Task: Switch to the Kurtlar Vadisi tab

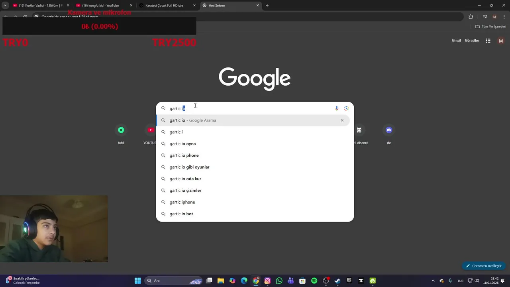Action: click(x=41, y=6)
